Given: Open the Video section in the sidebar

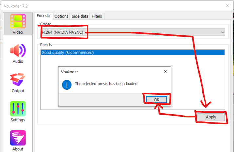Looking at the screenshot, I should [18, 24].
